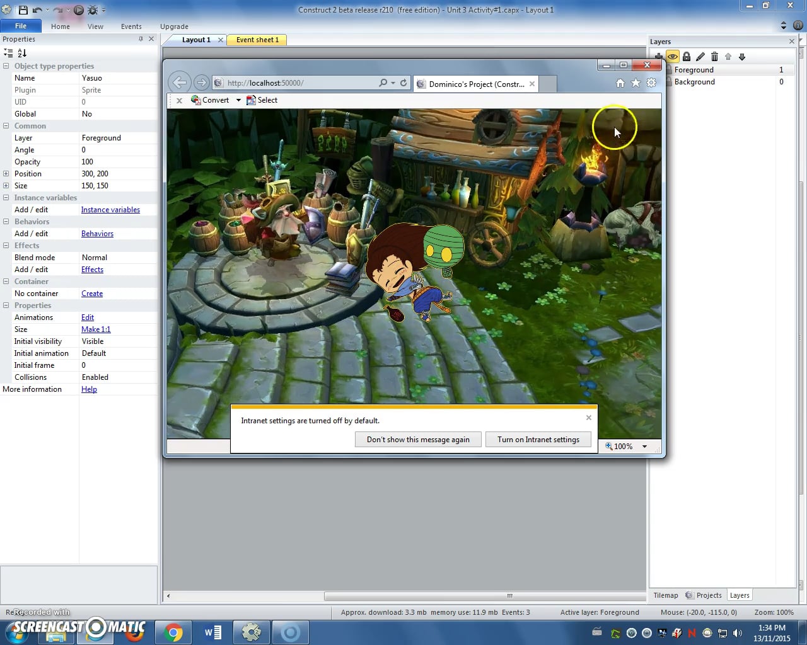This screenshot has height=645, width=807.
Task: Expand the Position property row
Action: [x=6, y=174]
